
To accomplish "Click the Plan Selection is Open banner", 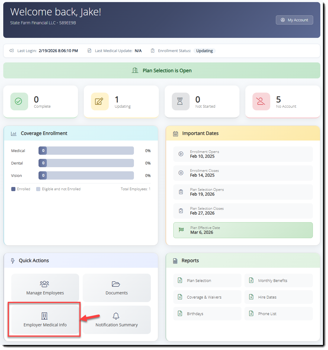I will pos(162,70).
